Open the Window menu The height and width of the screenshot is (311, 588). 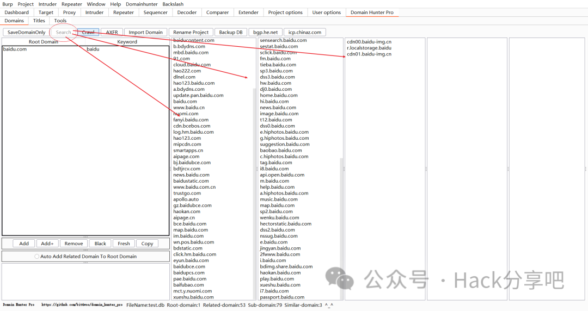pos(96,4)
